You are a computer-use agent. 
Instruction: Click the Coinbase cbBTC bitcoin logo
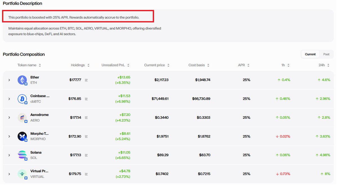(x=22, y=99)
